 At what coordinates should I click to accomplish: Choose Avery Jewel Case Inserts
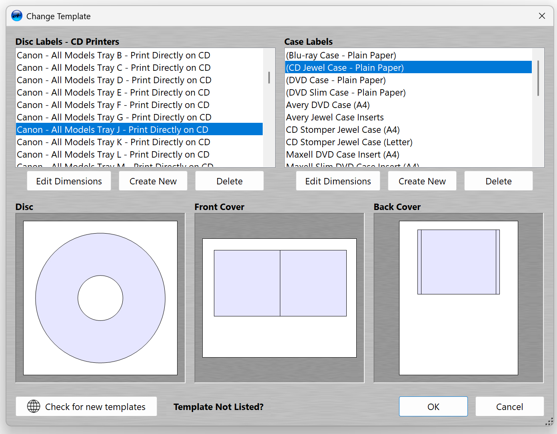(x=335, y=117)
